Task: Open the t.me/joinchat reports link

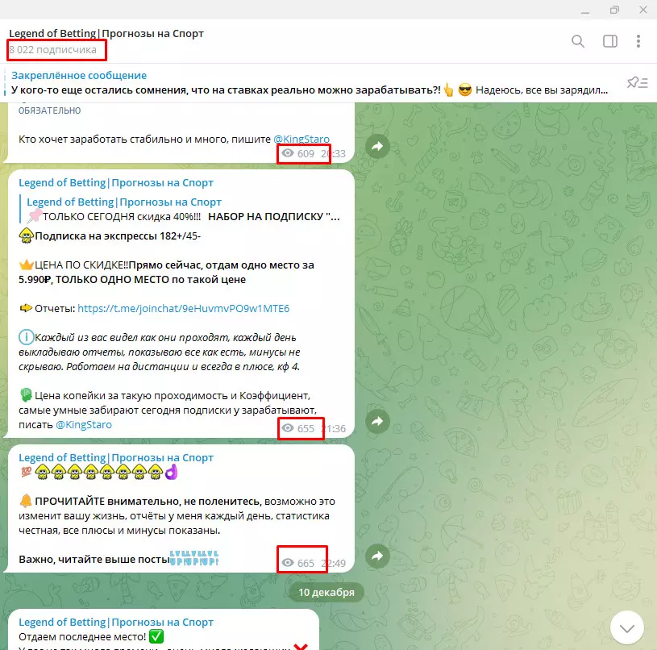Action: [184, 309]
